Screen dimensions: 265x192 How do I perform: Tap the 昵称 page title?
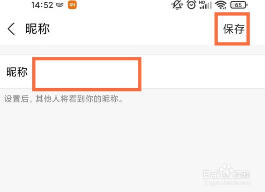38,29
